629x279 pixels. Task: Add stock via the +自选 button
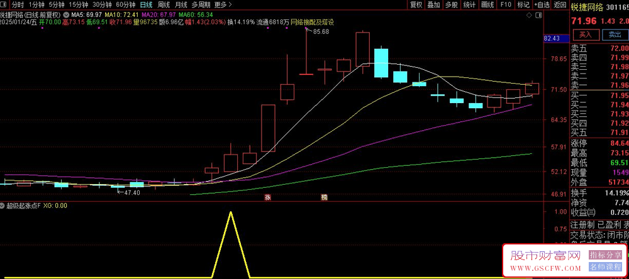click(x=542, y=5)
